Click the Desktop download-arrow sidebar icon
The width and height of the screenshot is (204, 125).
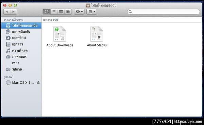point(8,38)
